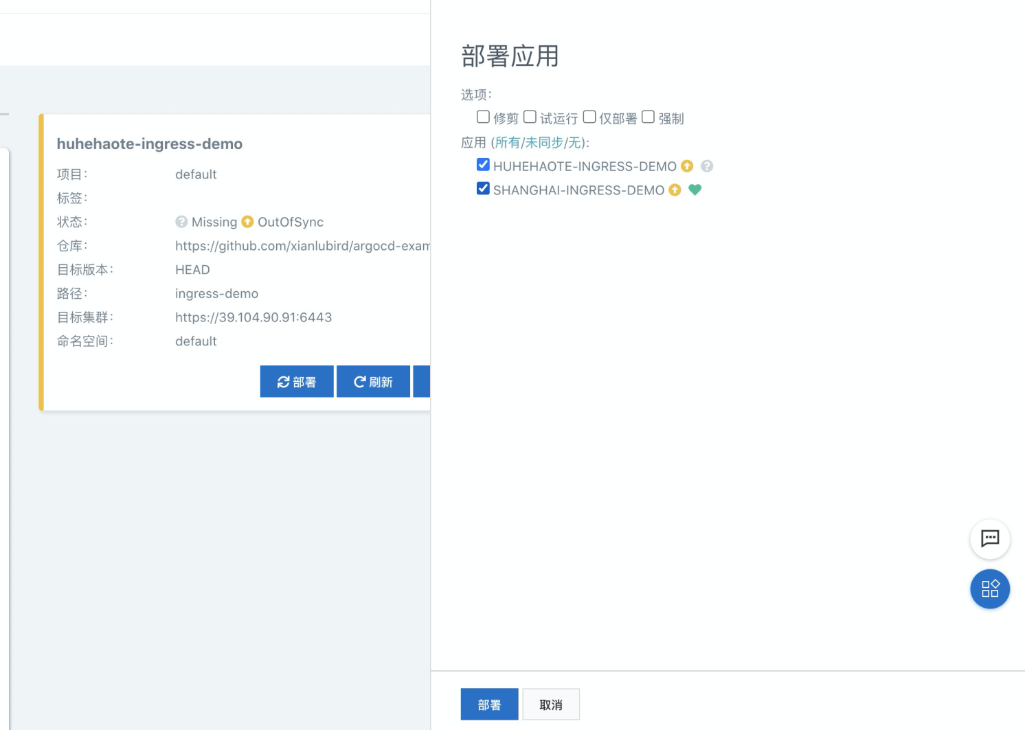Click the namespace value default

tap(196, 341)
